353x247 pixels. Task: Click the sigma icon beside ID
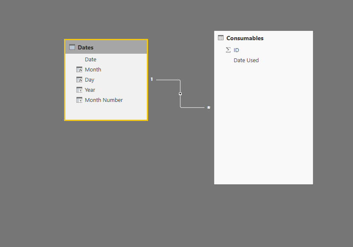228,50
